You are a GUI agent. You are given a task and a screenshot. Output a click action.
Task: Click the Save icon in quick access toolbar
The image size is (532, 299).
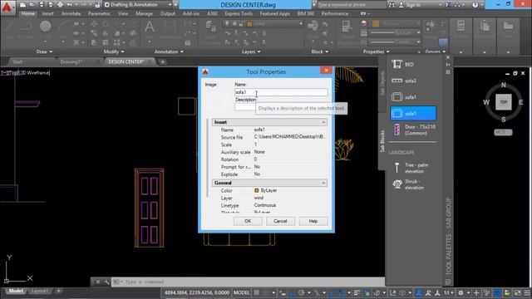[x=42, y=5]
